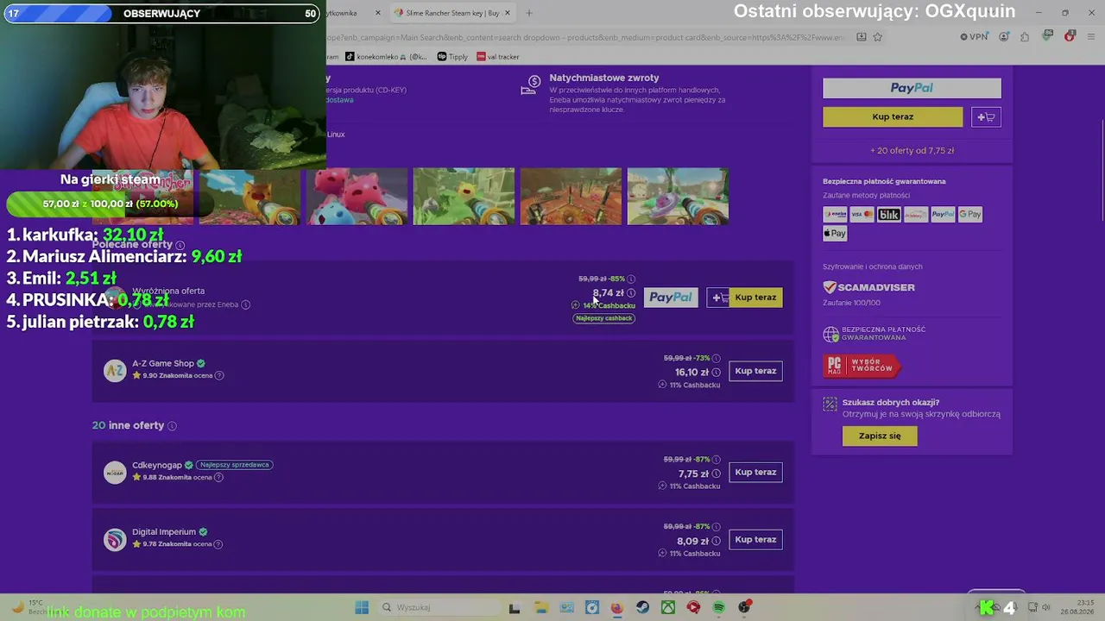
Task: Bookmark this page with the star icon
Action: 878,37
